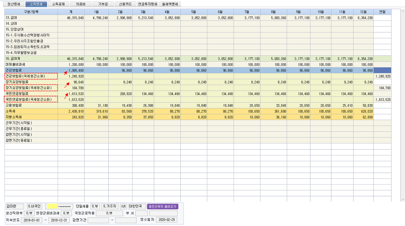Click the employee name field 김미란
The width and height of the screenshot is (405, 226).
15,206
